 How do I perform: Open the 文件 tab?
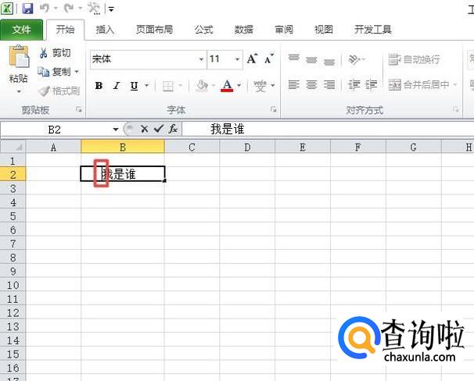tap(21, 30)
